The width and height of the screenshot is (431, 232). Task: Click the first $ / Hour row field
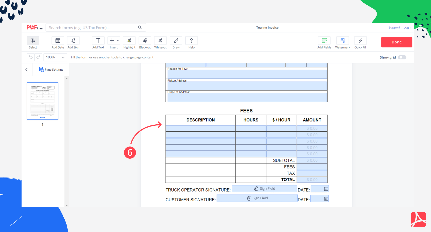coord(281,128)
